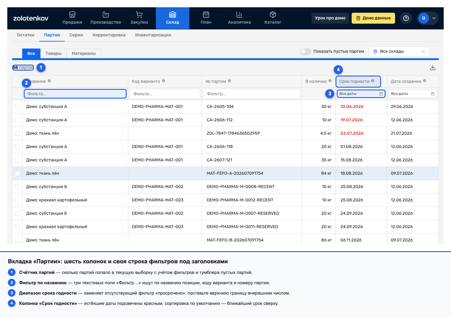Select the Все filter tab
Screen dimensions: 451x317
click(x=31, y=53)
